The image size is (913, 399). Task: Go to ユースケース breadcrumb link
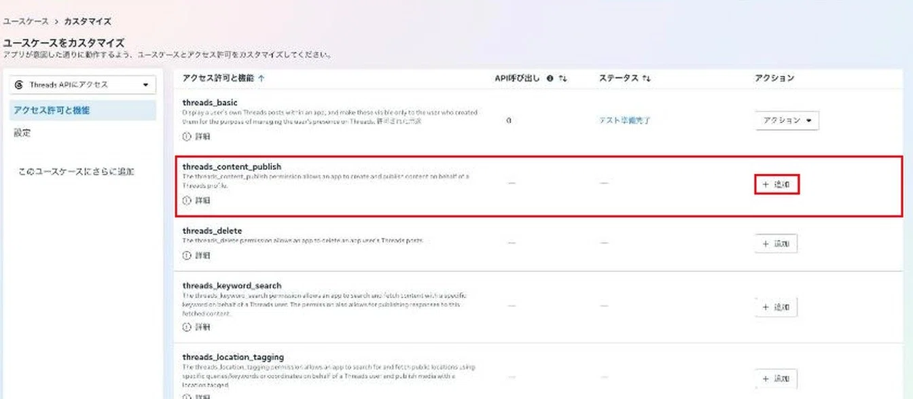[x=26, y=22]
